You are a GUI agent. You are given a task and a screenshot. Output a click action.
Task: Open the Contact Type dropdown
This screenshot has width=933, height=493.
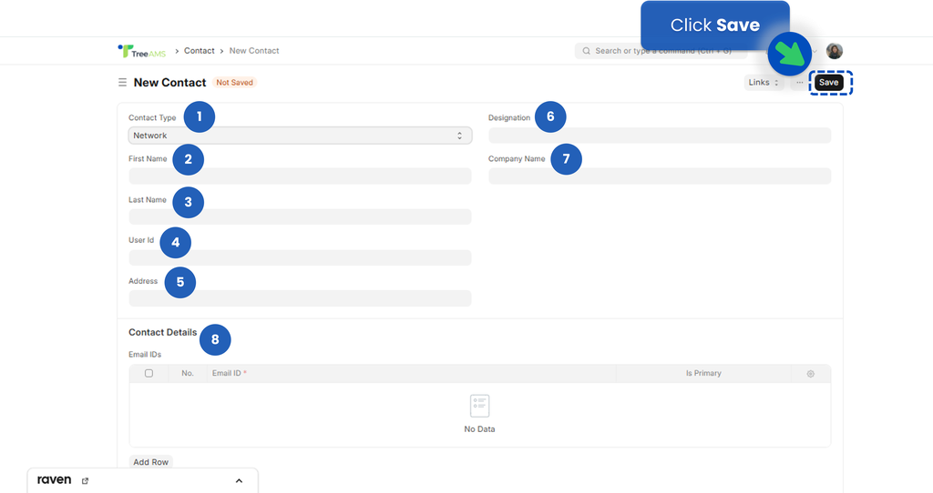pos(300,136)
